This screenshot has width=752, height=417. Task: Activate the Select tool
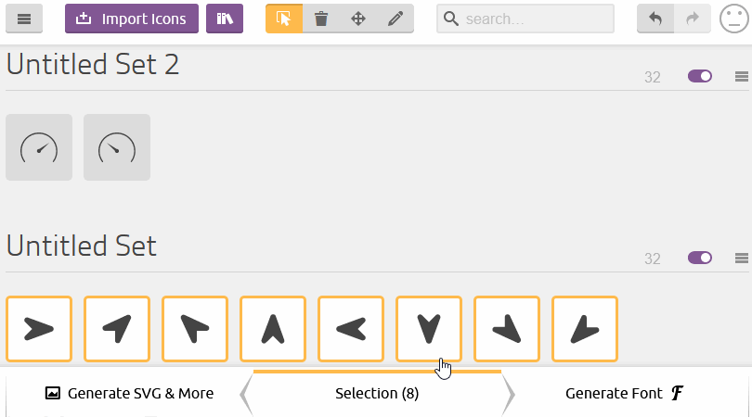coord(284,19)
